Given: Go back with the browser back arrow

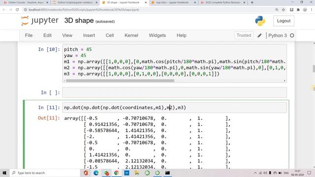Looking at the screenshot, I should pyautogui.click(x=4, y=10).
